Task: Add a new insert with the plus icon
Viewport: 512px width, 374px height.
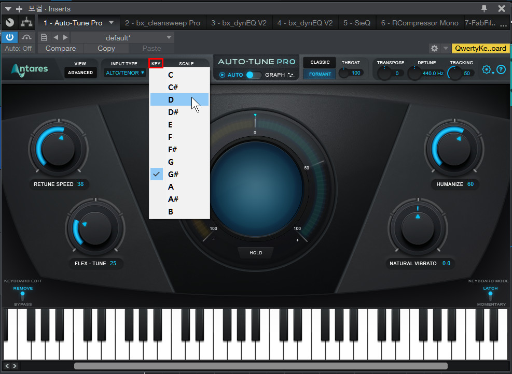Action: coord(19,9)
